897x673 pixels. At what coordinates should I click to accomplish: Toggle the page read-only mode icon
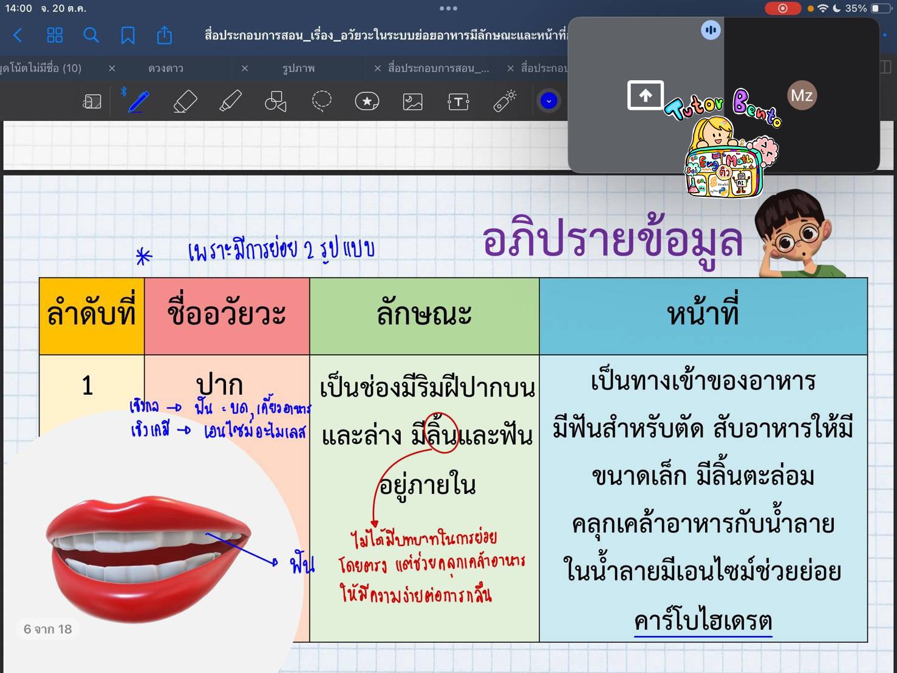click(x=92, y=101)
